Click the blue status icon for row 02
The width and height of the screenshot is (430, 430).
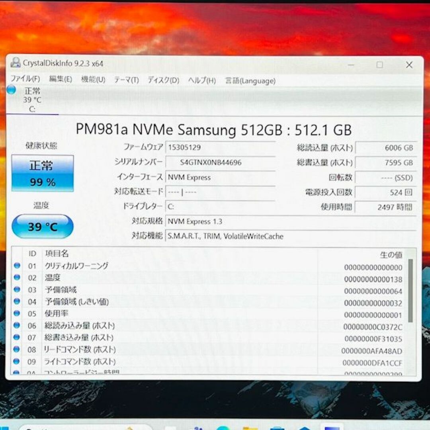click(x=17, y=277)
